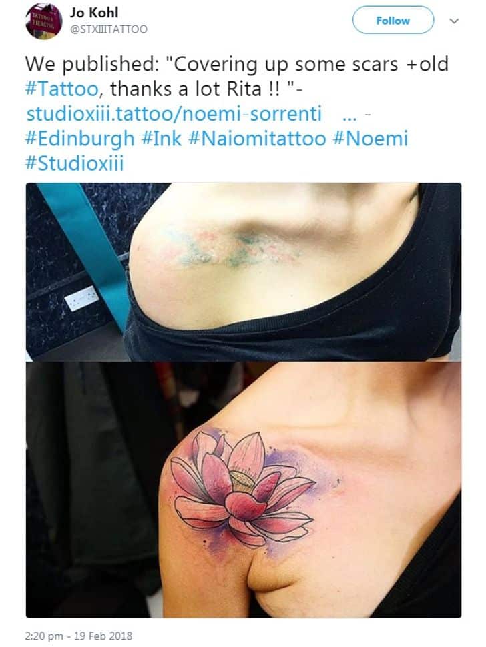The image size is (486, 647).
Task: Click the Follow button
Action: tap(393, 20)
